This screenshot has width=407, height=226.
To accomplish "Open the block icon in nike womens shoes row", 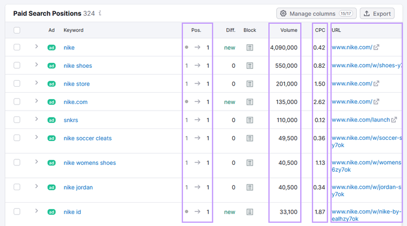I will click(x=250, y=163).
